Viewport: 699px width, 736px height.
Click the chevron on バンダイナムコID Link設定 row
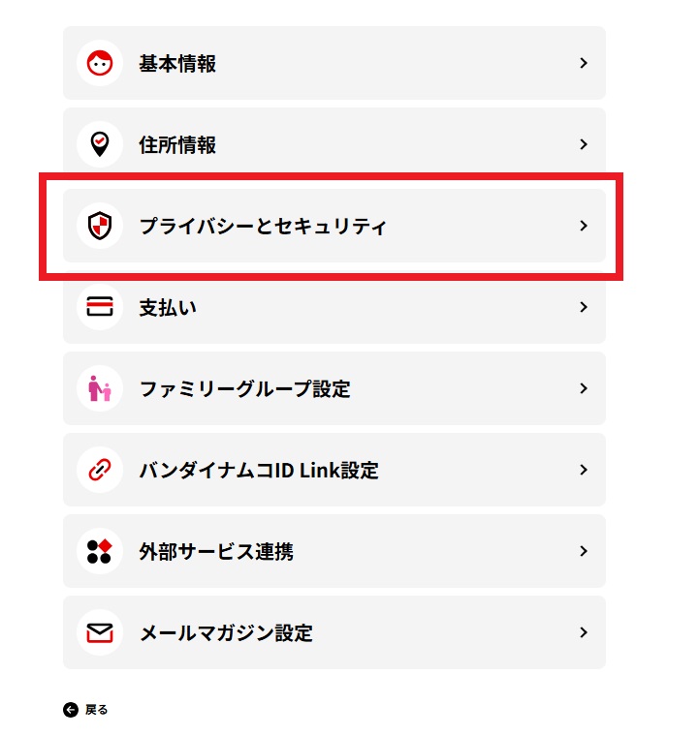(x=584, y=470)
